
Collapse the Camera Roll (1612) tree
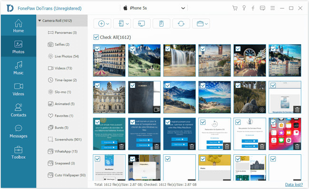pyautogui.click(x=39, y=20)
